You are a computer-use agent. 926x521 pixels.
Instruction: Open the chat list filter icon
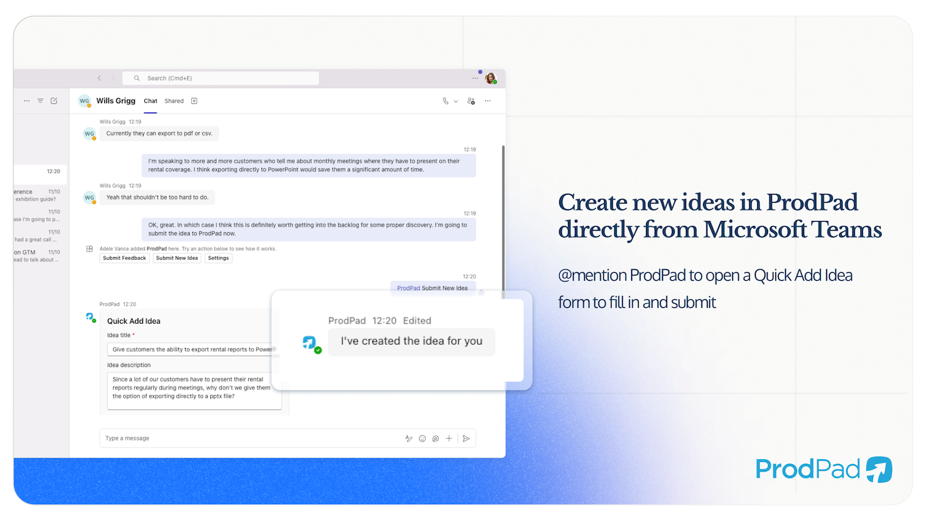click(40, 100)
